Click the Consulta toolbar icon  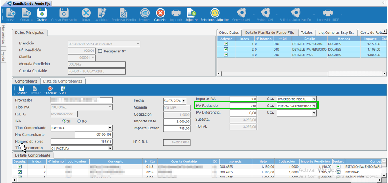pyautogui.click(x=26, y=13)
